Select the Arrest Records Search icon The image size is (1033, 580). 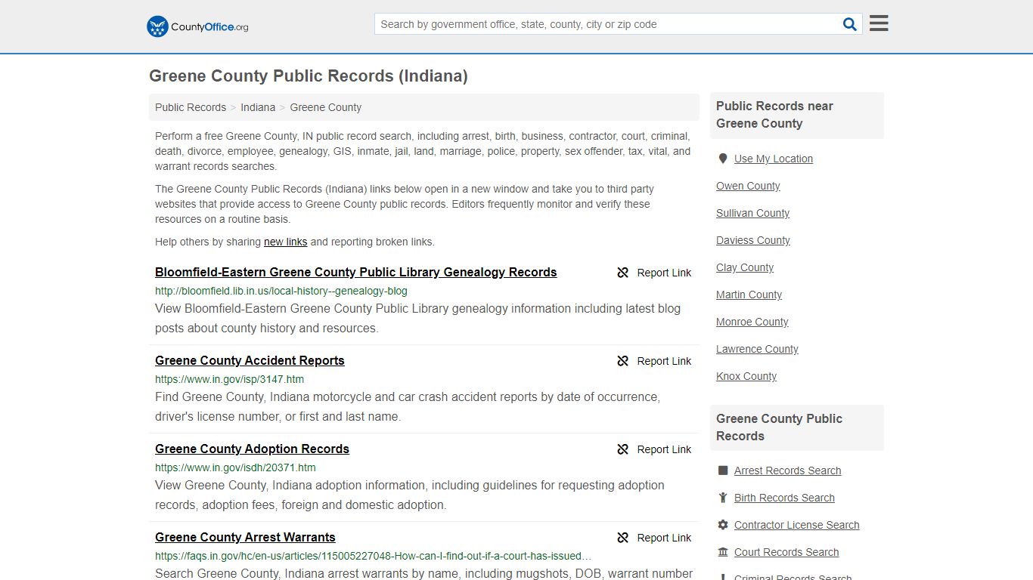tap(724, 470)
